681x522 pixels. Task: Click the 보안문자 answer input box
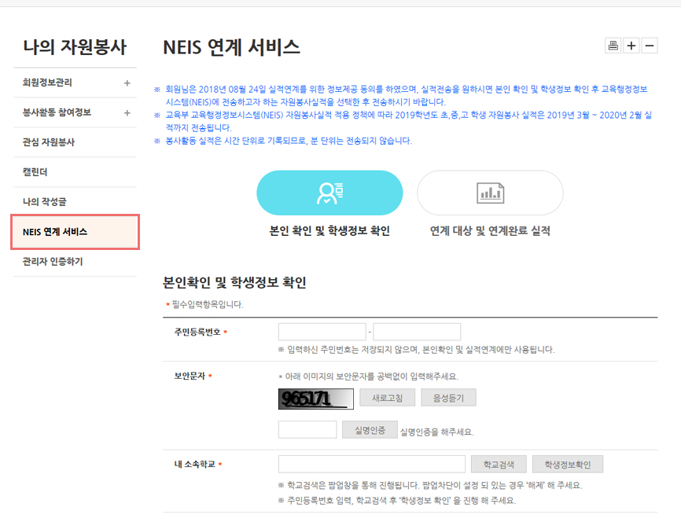coord(307,429)
